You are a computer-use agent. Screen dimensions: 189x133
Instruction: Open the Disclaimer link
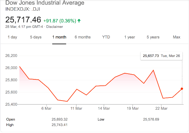click(x=55, y=27)
